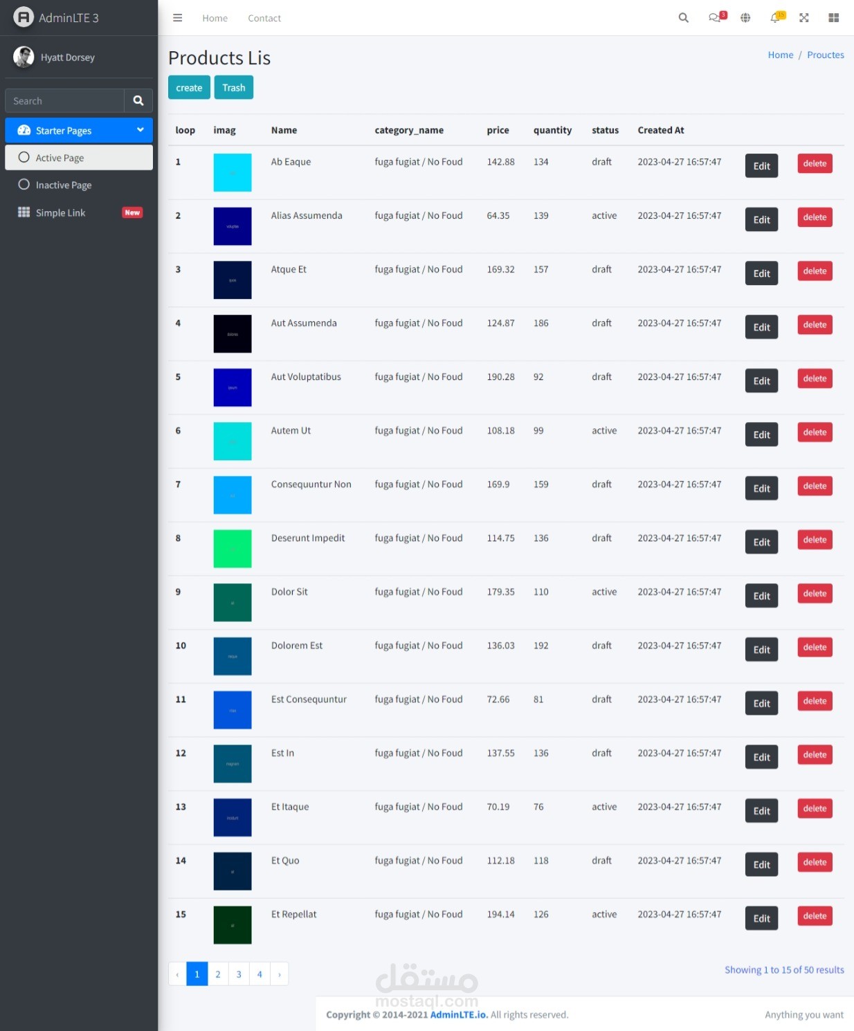This screenshot has width=854, height=1031.
Task: Open the messages chat icon
Action: point(715,18)
